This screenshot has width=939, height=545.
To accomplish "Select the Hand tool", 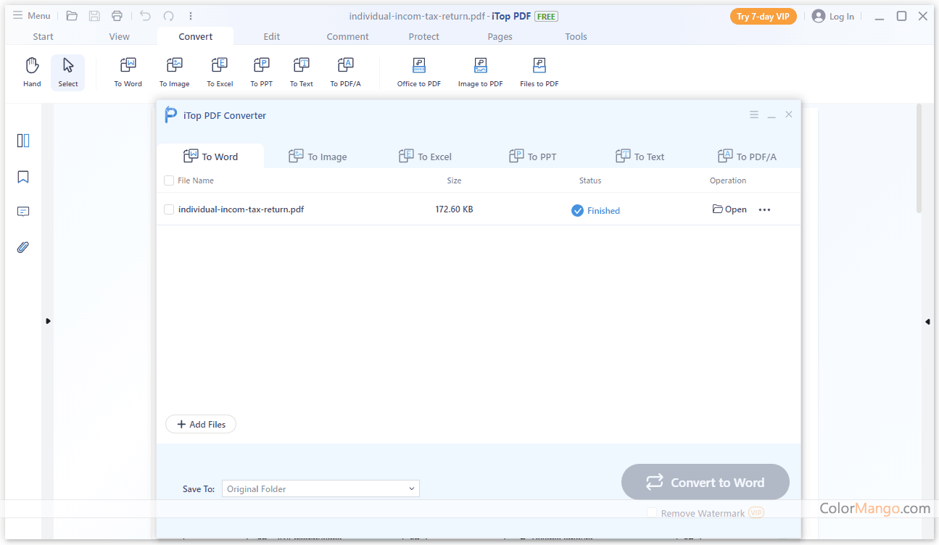I will pyautogui.click(x=32, y=72).
